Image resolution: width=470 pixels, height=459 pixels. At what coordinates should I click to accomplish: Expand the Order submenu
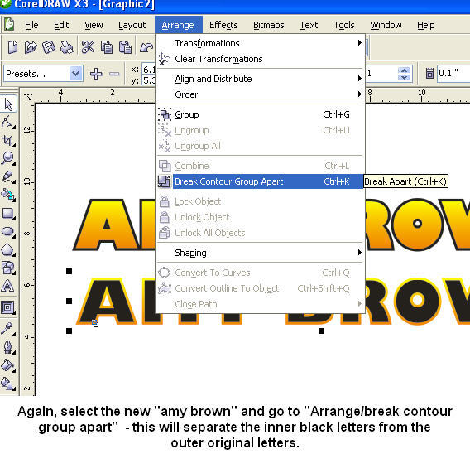coord(260,94)
